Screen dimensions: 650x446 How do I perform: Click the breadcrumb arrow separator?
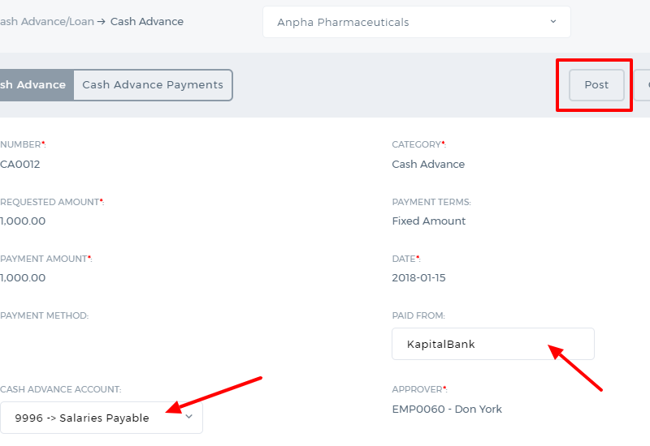pos(101,22)
